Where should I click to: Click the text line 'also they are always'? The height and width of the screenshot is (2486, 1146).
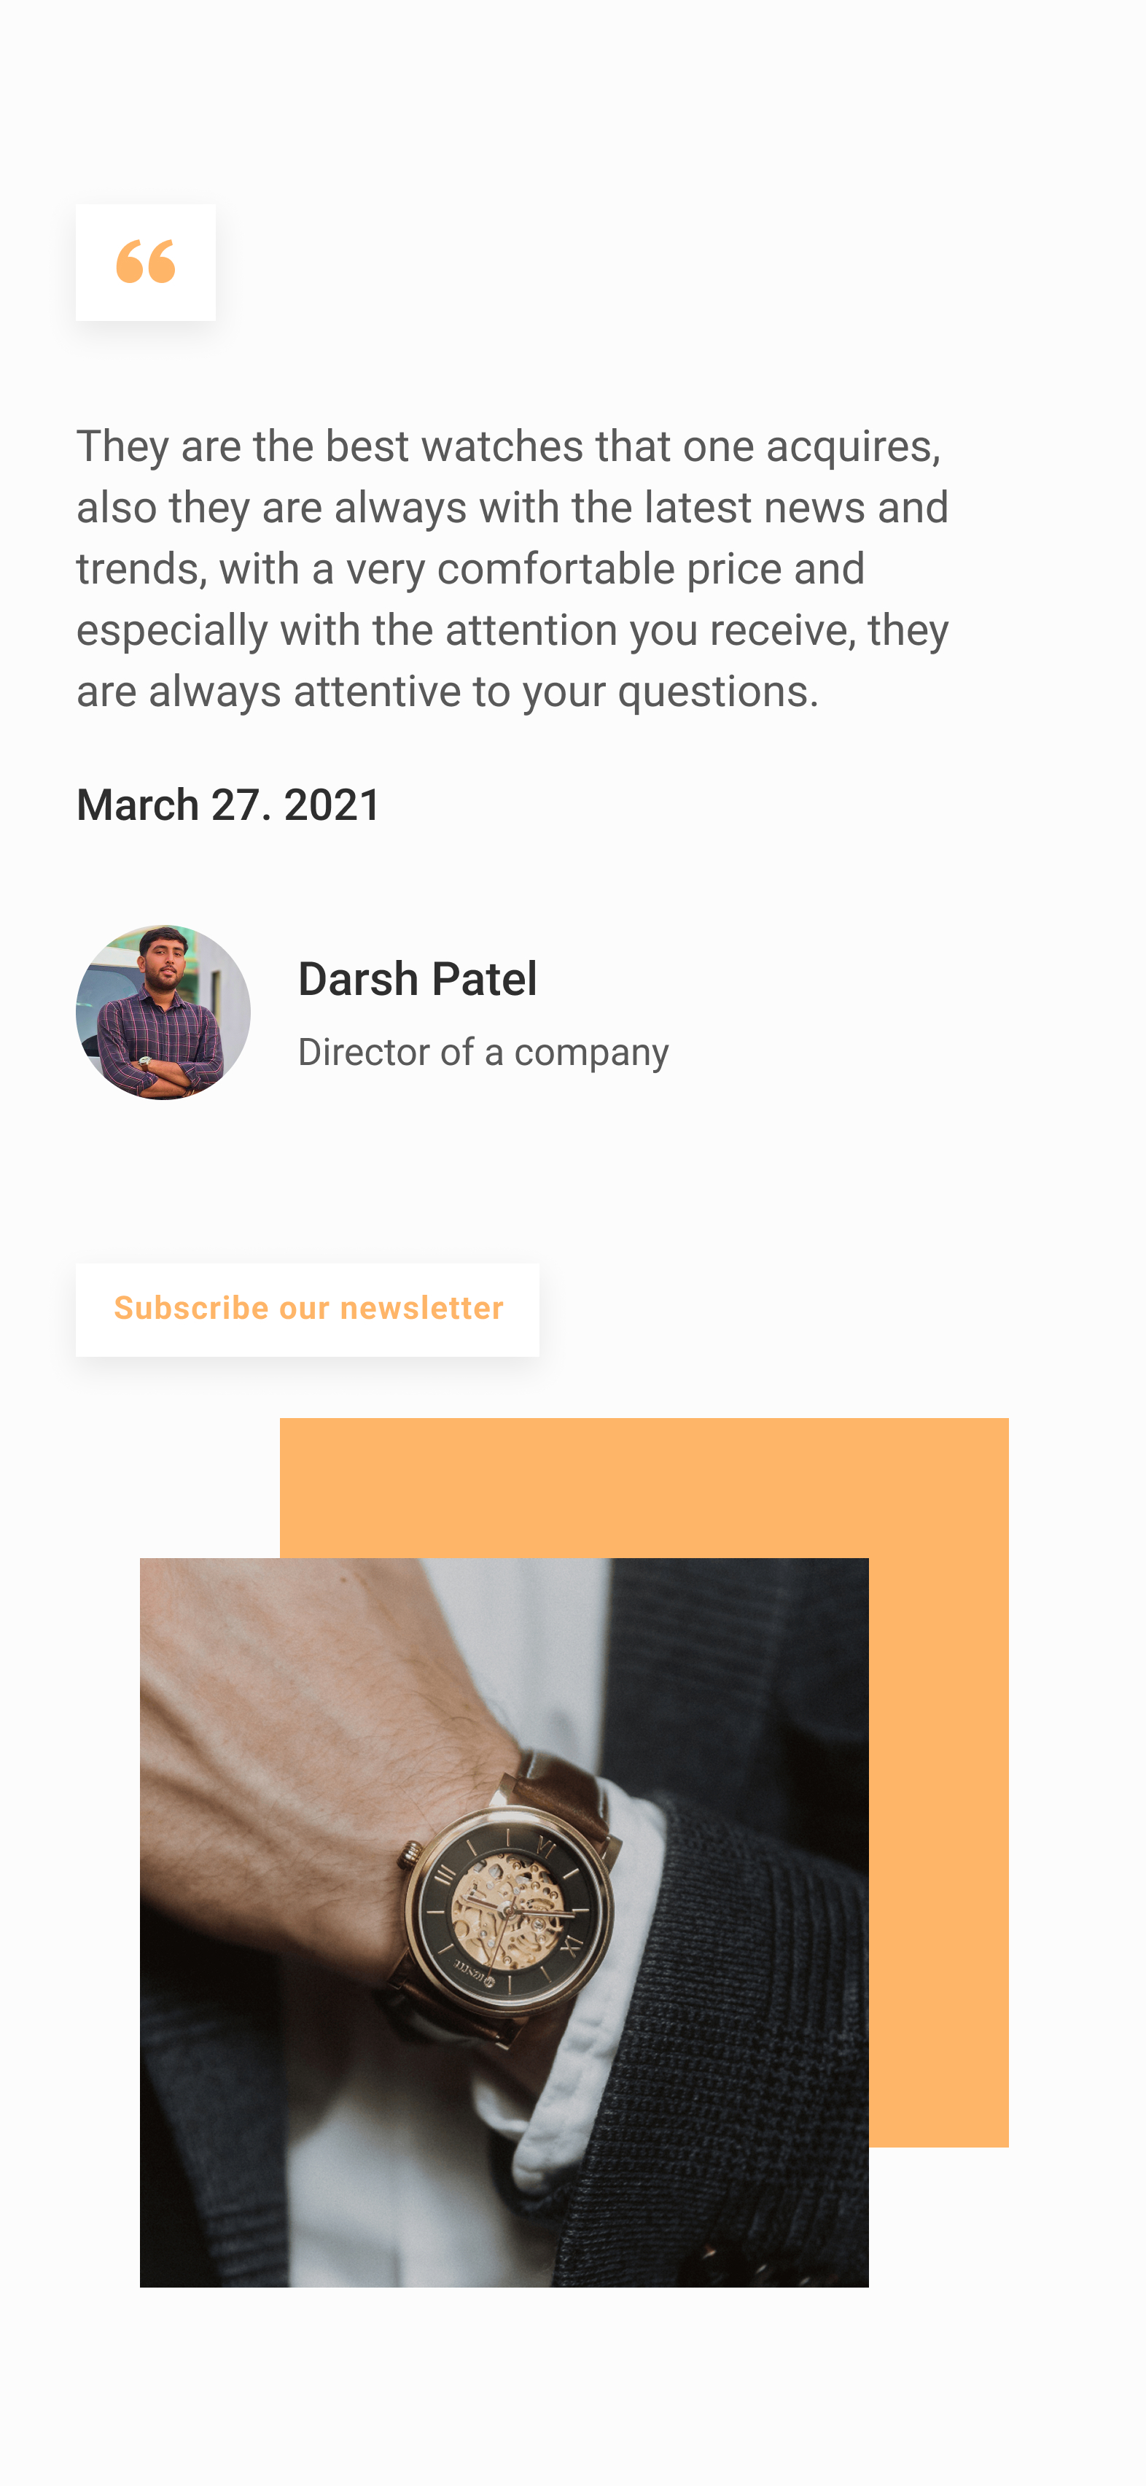click(x=512, y=508)
